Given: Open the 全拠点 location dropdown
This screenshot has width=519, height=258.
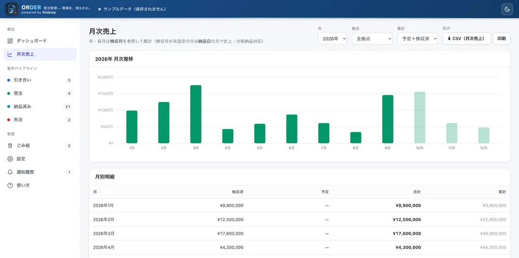Looking at the screenshot, I should click(372, 39).
